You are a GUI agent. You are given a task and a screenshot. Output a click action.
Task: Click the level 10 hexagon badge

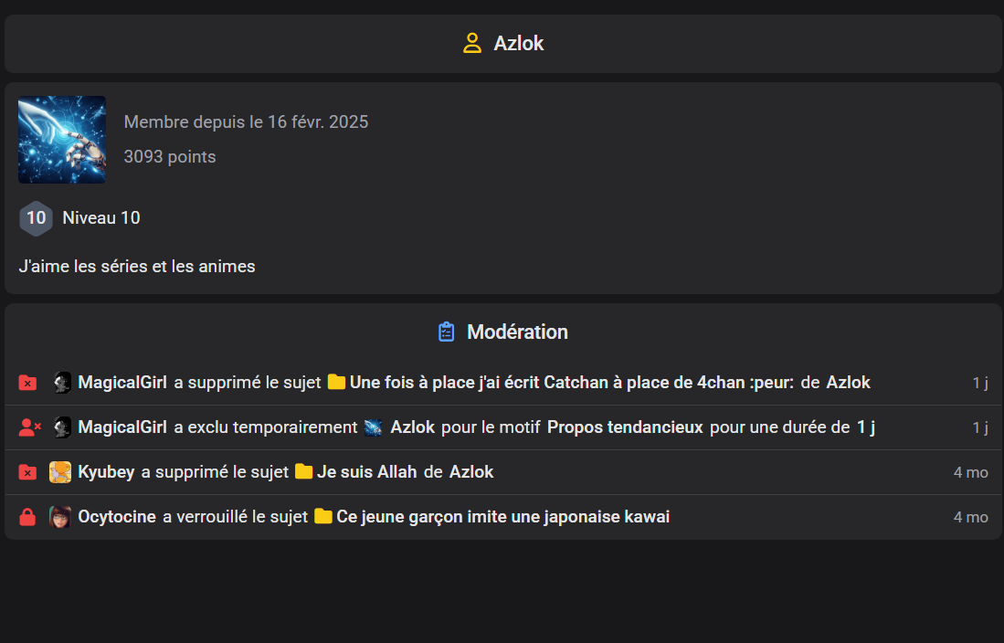pos(36,217)
